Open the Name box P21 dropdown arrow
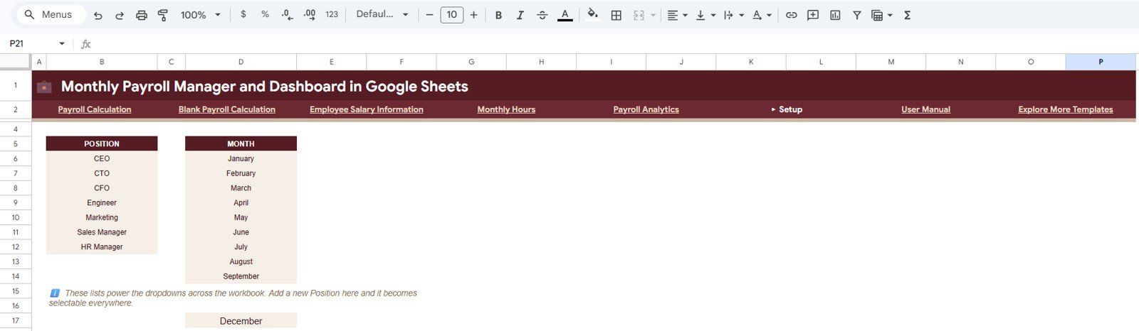Screen dimensions: 1139x331 click(62, 43)
